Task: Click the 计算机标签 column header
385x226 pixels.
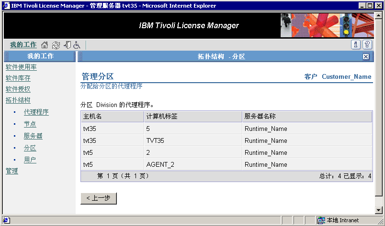Action: coord(193,117)
